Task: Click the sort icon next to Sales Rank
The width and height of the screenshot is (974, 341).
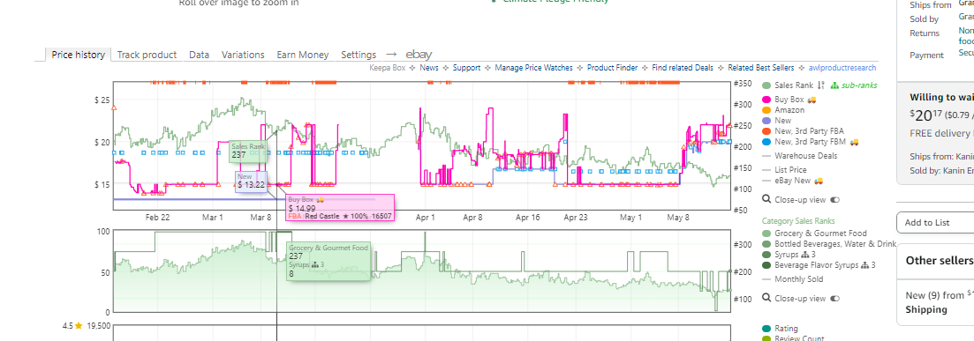Action: pyautogui.click(x=821, y=85)
